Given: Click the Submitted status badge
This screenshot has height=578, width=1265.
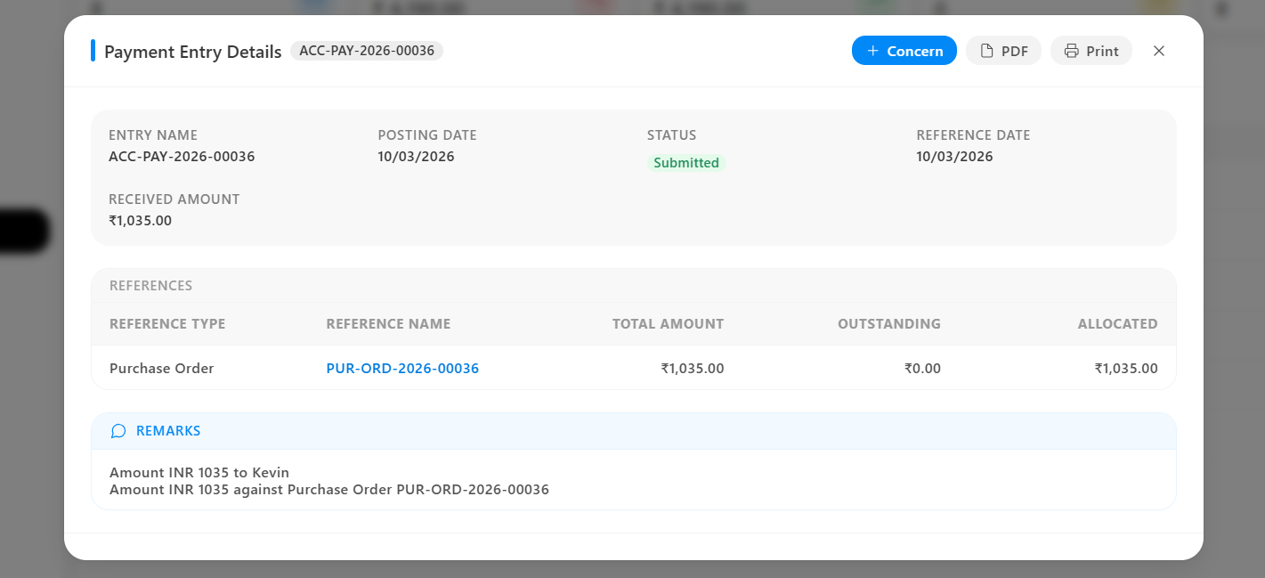Looking at the screenshot, I should coord(686,163).
